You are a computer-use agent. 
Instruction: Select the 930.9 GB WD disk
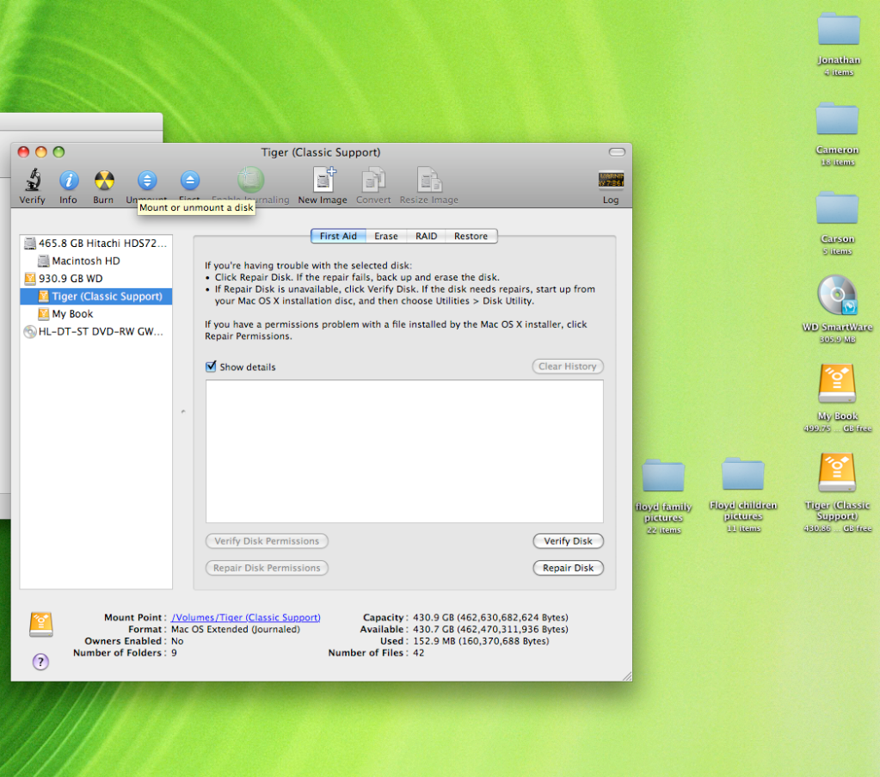click(96, 279)
